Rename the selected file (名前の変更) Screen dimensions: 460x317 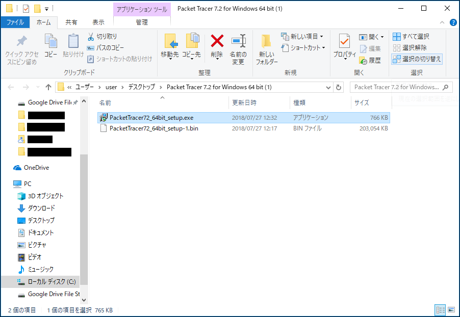pyautogui.click(x=238, y=49)
